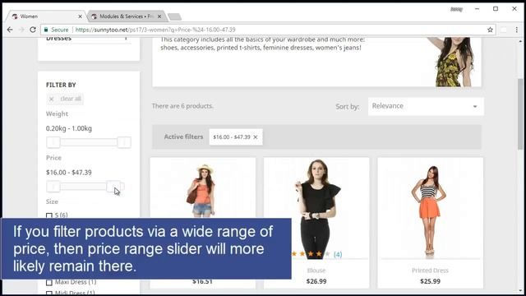This screenshot has width=526, height=296.
Task: Grab Weight slider left handle
Action: (53, 142)
